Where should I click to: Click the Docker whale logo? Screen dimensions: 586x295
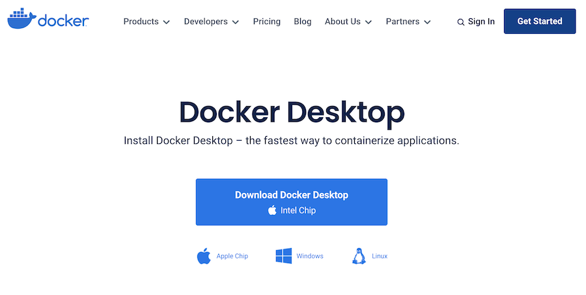[48, 18]
